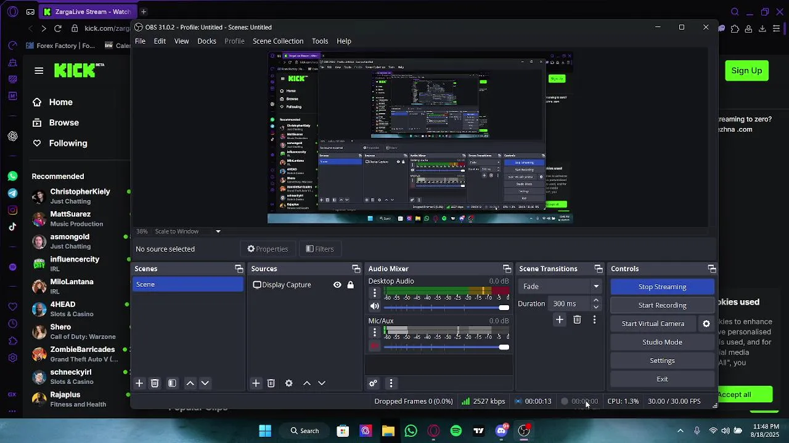Pop out the Controls dock
The image size is (789, 443).
(712, 269)
